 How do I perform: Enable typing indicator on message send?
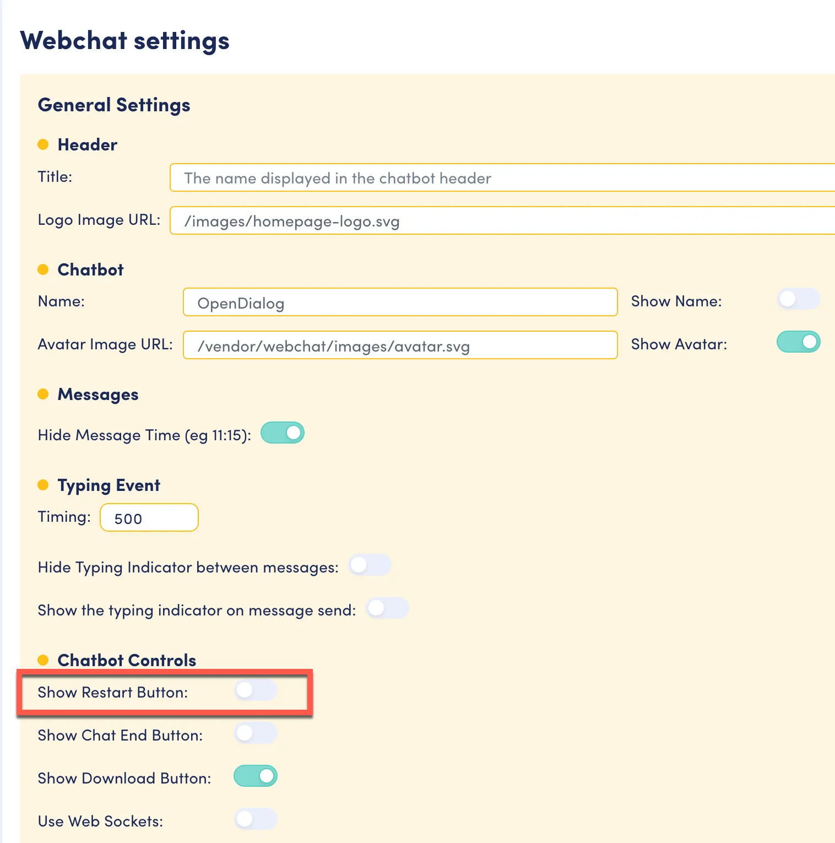coord(387,608)
